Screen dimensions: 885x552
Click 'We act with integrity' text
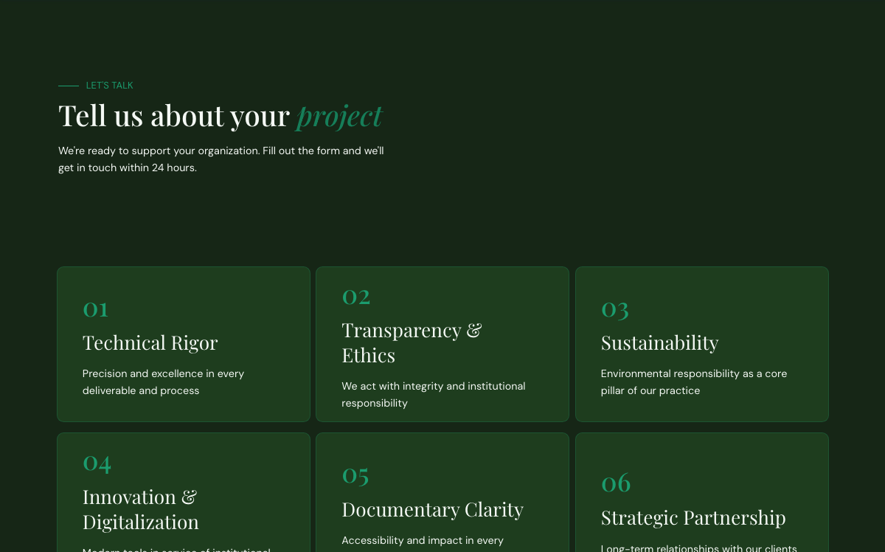click(x=434, y=395)
